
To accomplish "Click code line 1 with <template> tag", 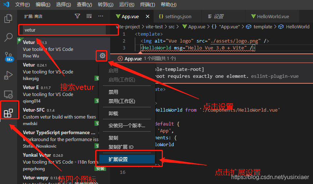I will [x=149, y=34].
